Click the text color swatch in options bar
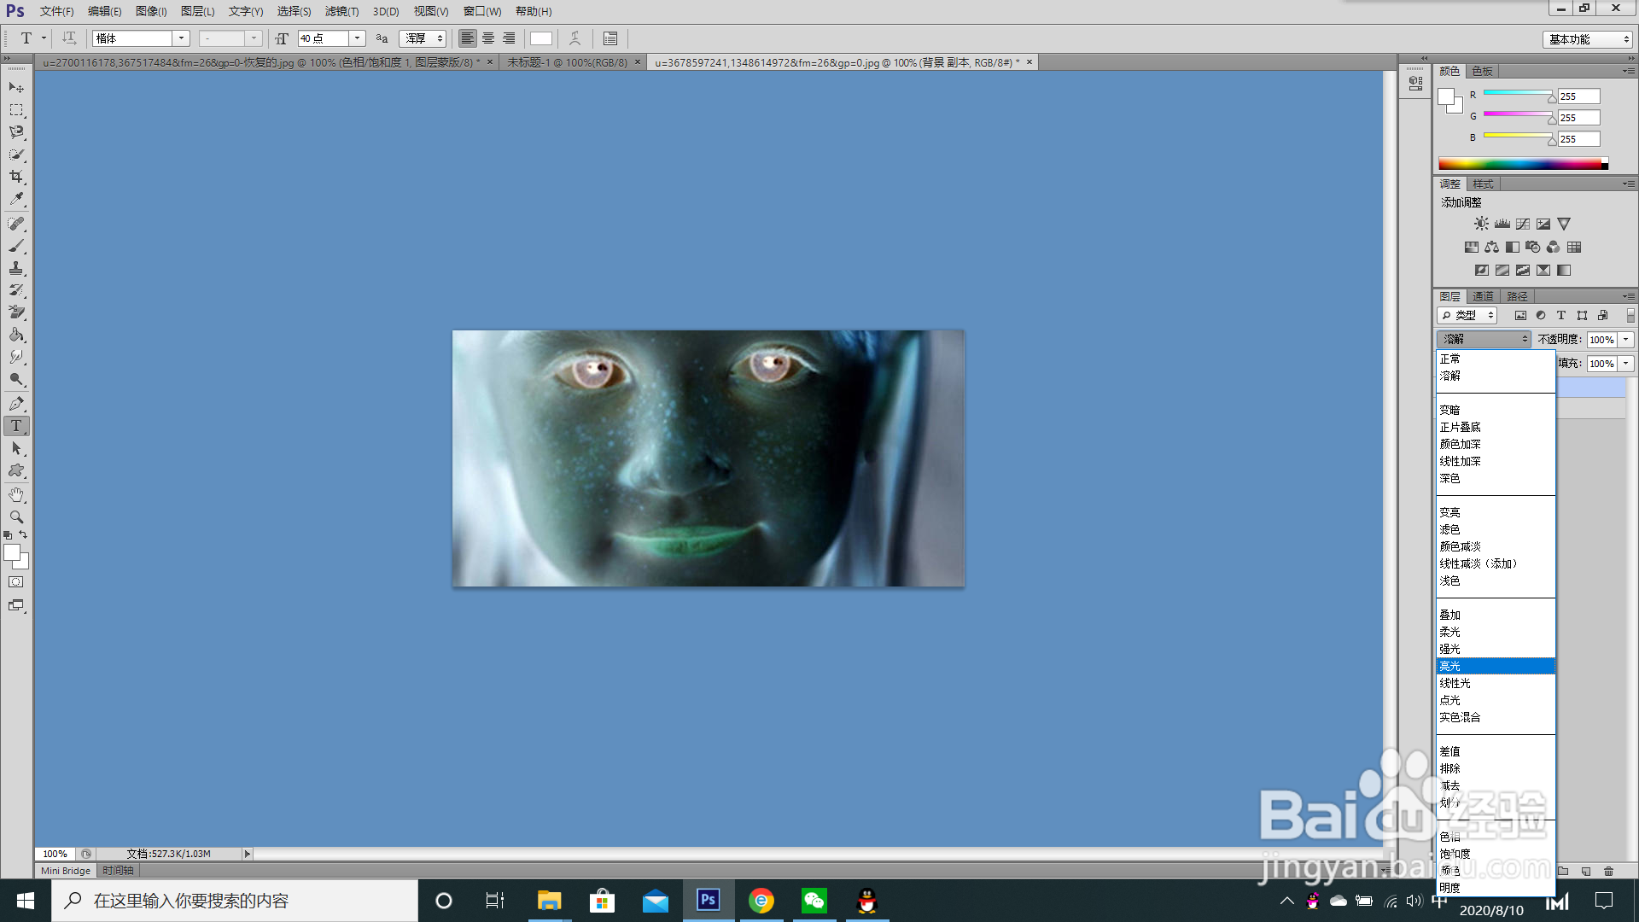 [x=540, y=38]
